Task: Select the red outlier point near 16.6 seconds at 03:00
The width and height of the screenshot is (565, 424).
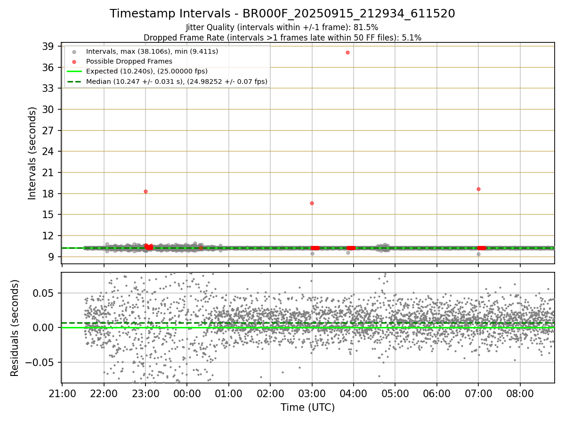Action: click(312, 203)
